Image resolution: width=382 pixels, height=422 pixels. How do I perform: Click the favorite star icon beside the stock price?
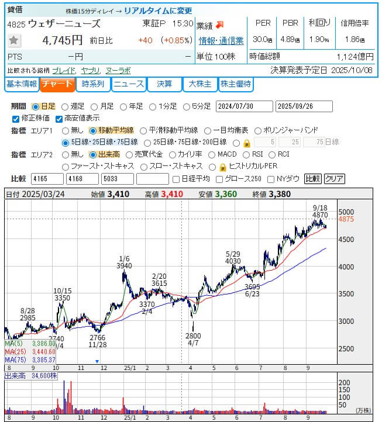15,41
